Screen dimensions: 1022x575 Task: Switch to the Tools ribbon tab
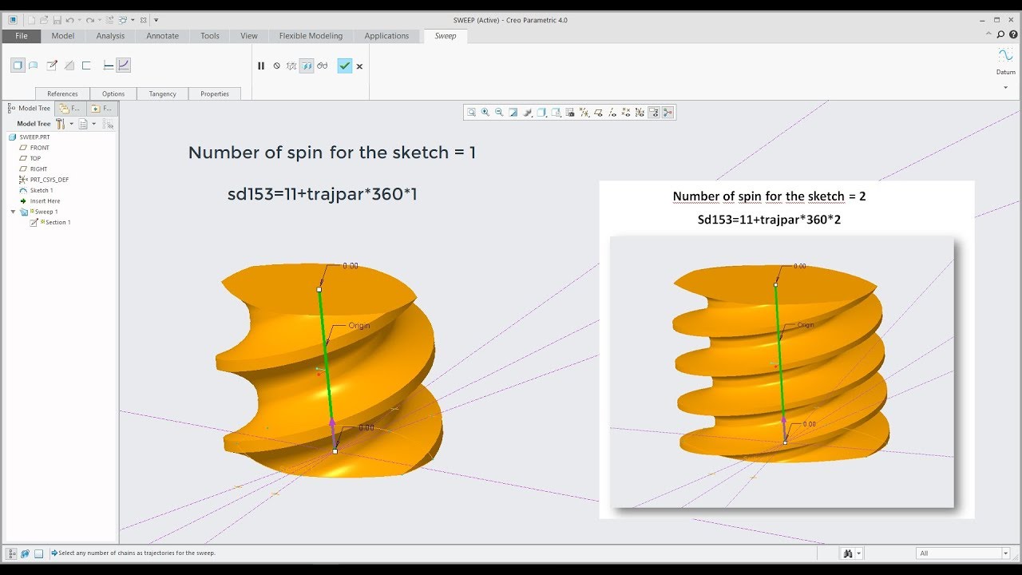pyautogui.click(x=210, y=36)
